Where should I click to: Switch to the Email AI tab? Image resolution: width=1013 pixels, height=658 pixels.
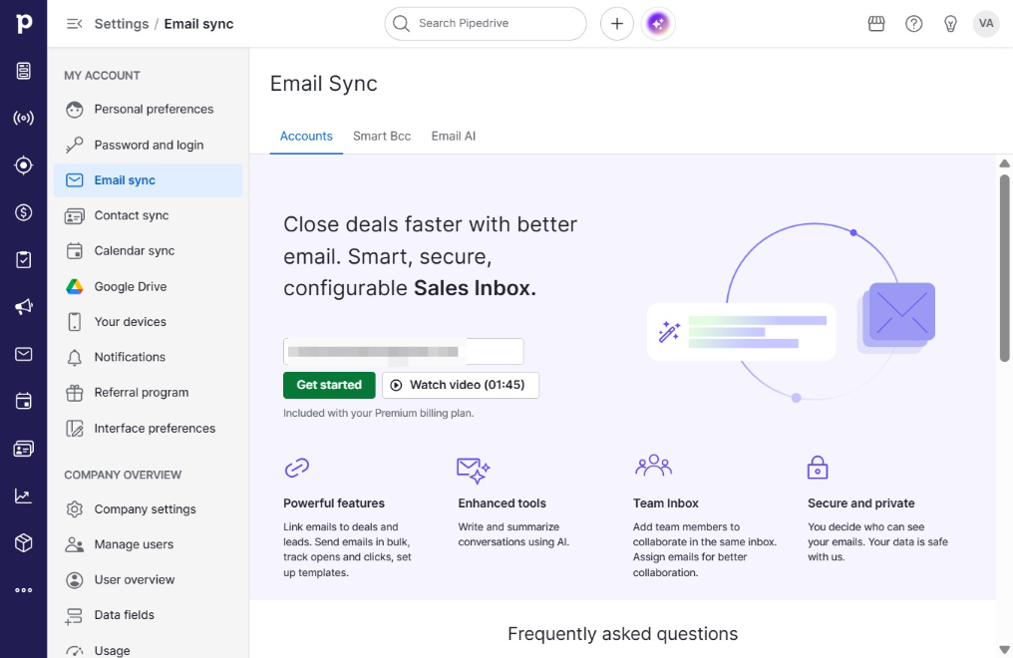pos(454,137)
